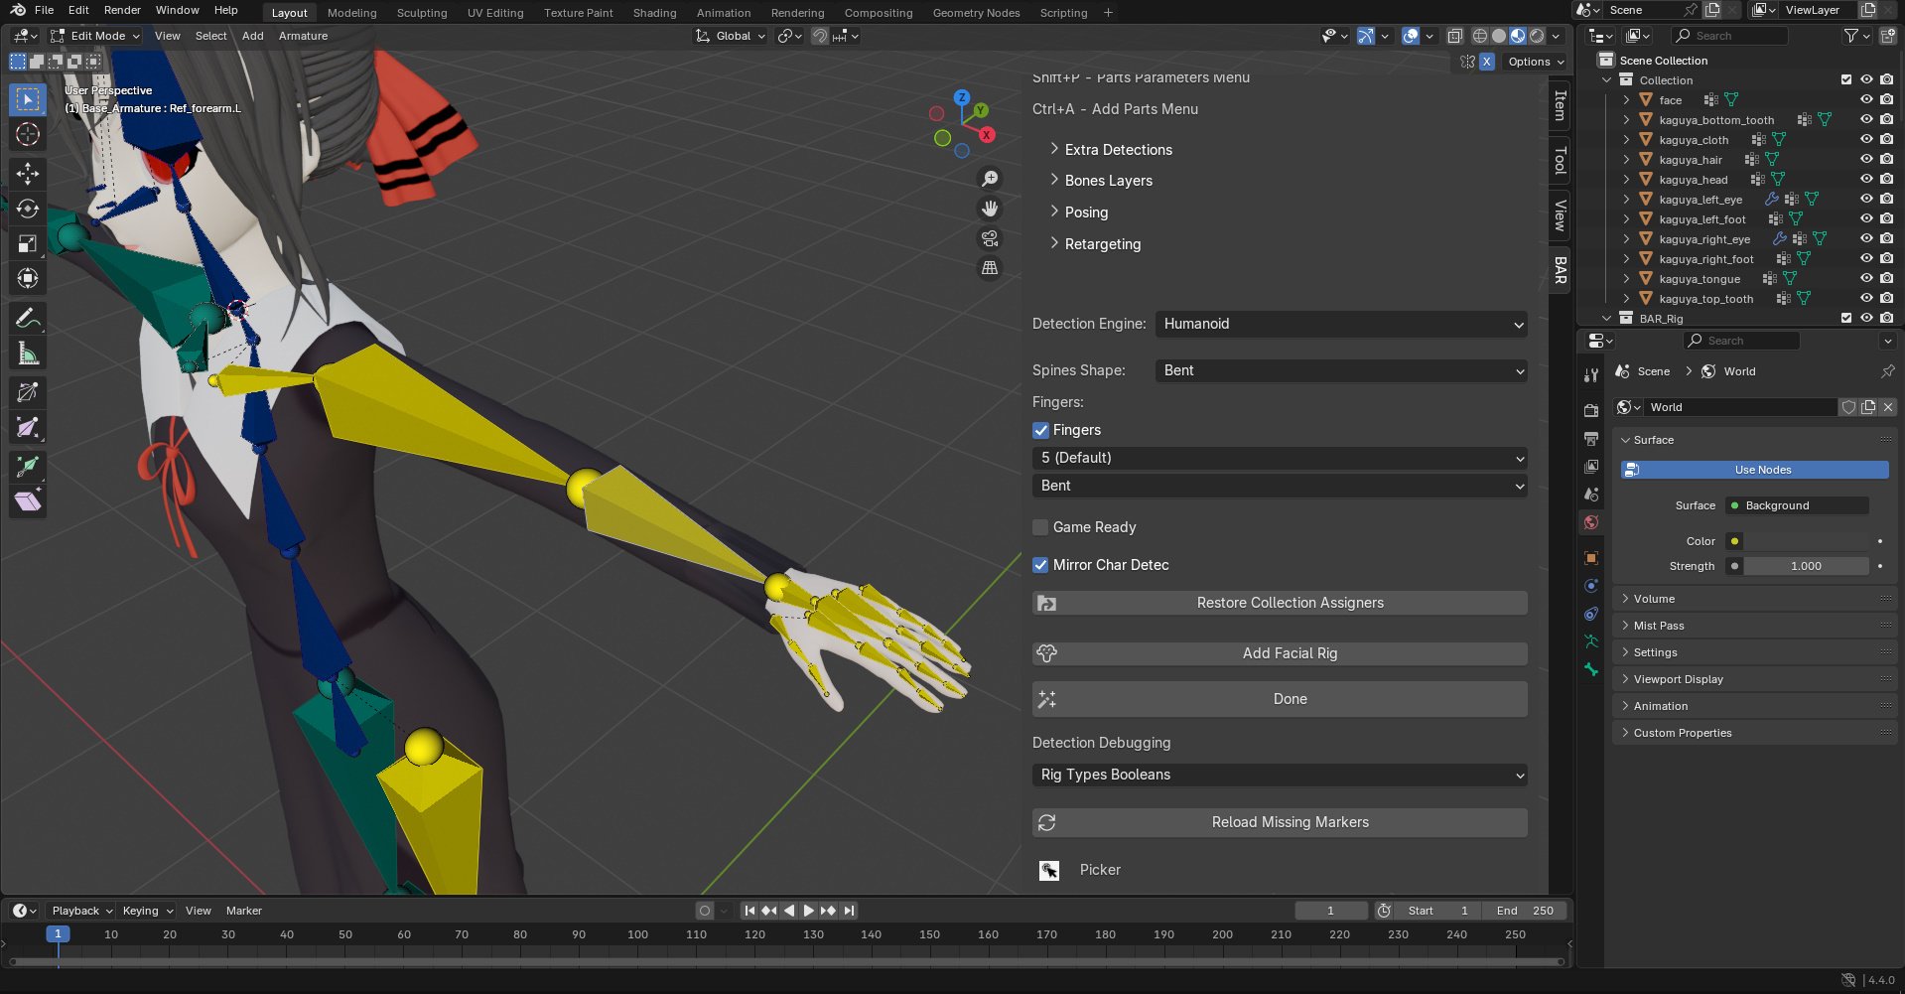The height and width of the screenshot is (994, 1905).
Task: Disable the Mirror Char Detec checkbox
Action: [1039, 565]
